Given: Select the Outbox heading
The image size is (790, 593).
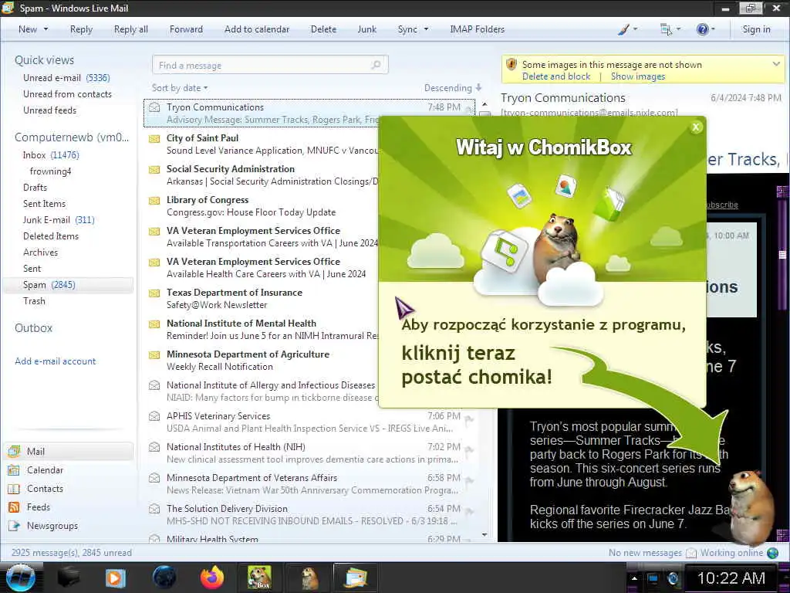Looking at the screenshot, I should [33, 327].
